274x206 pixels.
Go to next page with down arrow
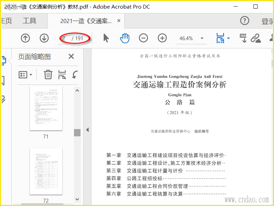click(44, 38)
